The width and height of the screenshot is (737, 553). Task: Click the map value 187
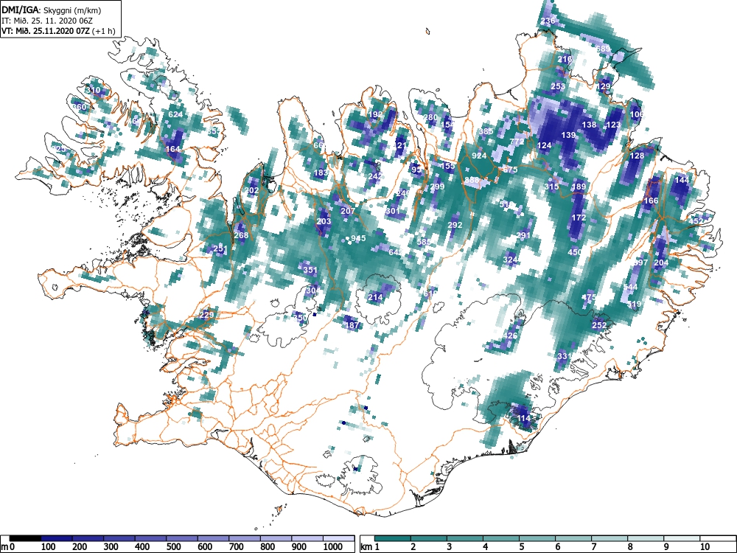coord(352,325)
